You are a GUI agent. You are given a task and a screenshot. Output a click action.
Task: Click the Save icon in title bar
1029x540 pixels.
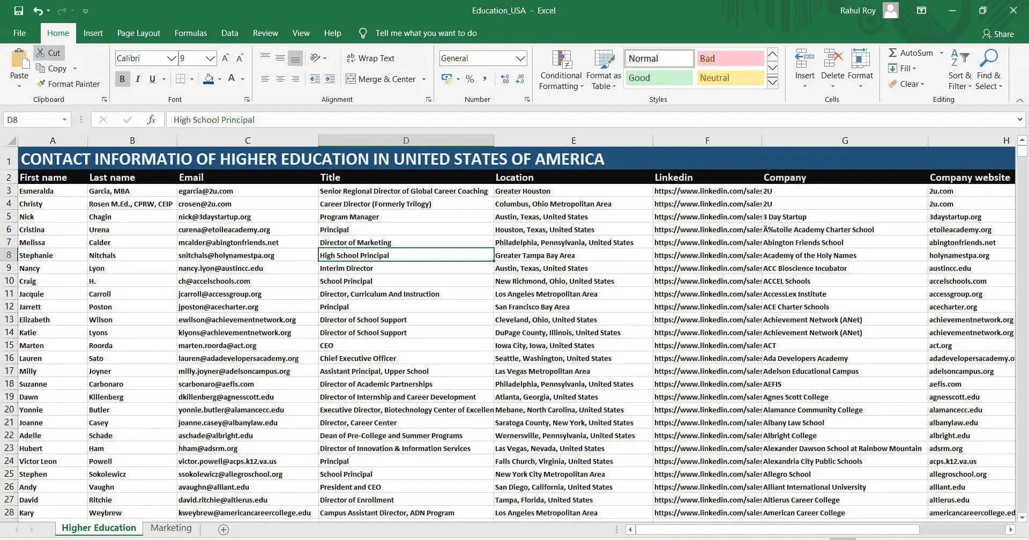[x=18, y=11]
